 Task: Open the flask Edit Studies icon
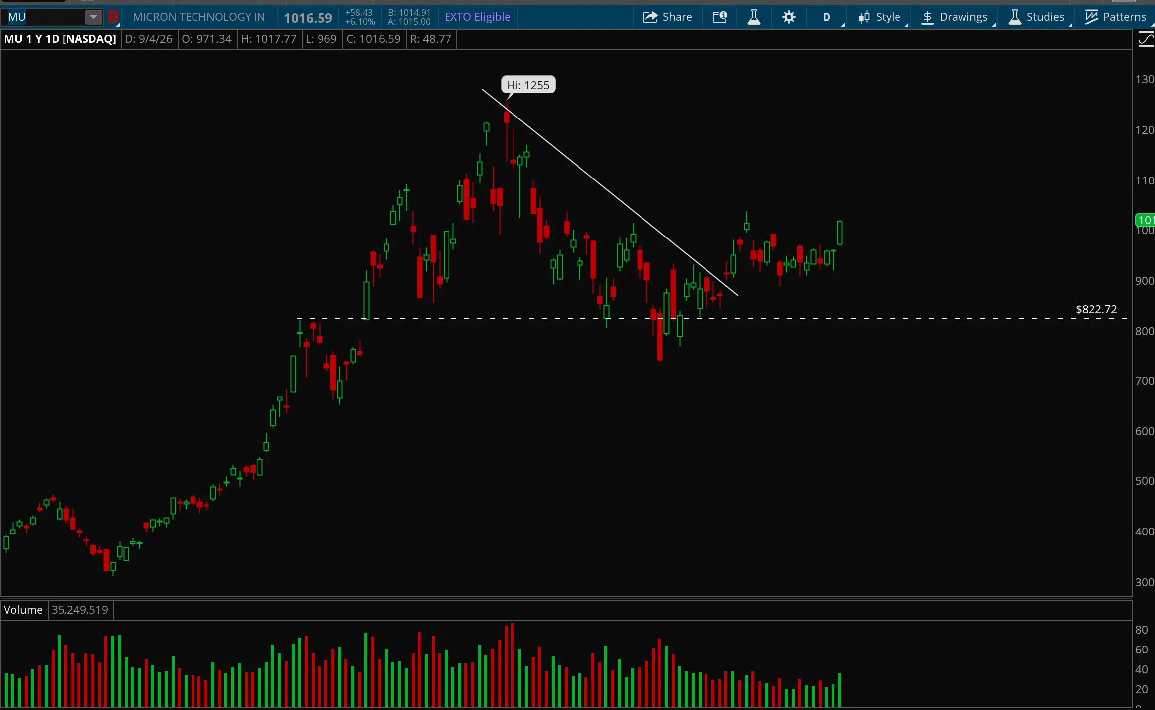(x=754, y=17)
